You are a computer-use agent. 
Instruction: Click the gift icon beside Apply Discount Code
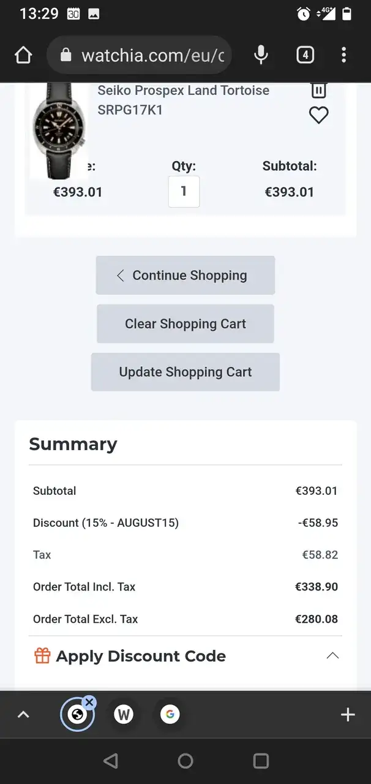[42, 656]
